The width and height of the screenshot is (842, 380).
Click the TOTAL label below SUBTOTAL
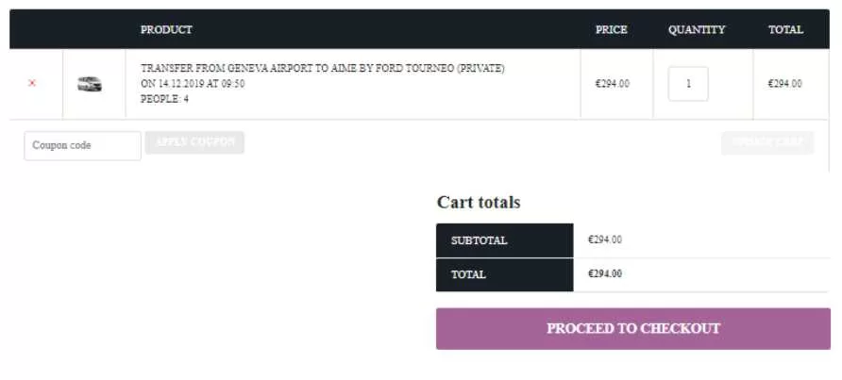[x=468, y=274]
